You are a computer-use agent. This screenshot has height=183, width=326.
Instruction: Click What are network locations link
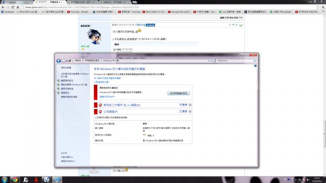(x=101, y=82)
